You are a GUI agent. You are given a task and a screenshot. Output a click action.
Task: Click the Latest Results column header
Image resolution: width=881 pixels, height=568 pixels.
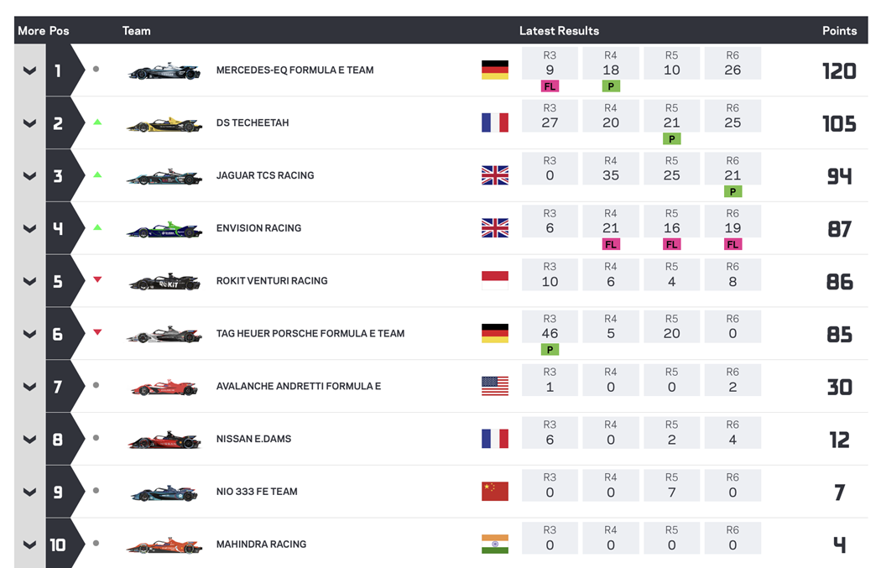(559, 31)
